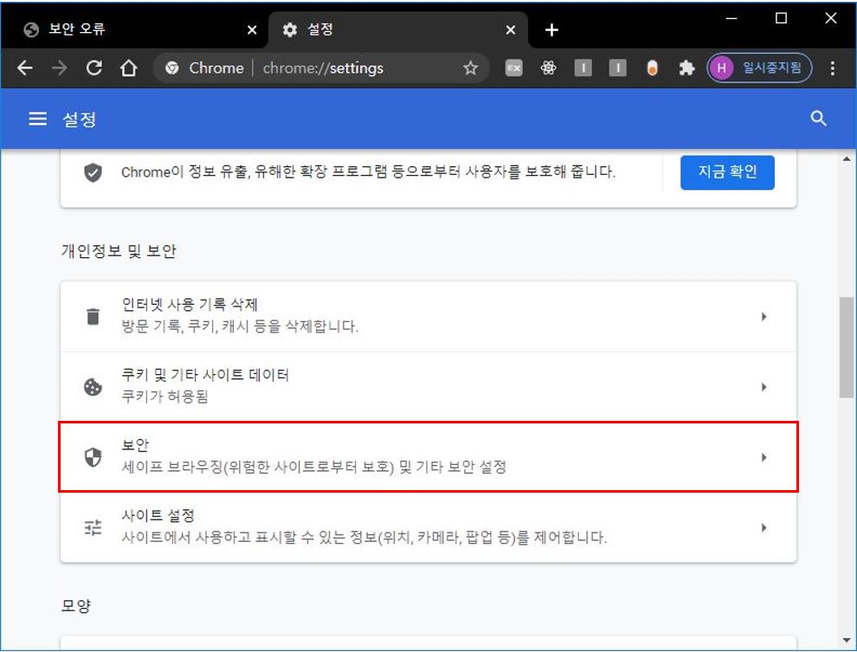
Task: Open the Chrome three-dot menu
Action: 832,68
